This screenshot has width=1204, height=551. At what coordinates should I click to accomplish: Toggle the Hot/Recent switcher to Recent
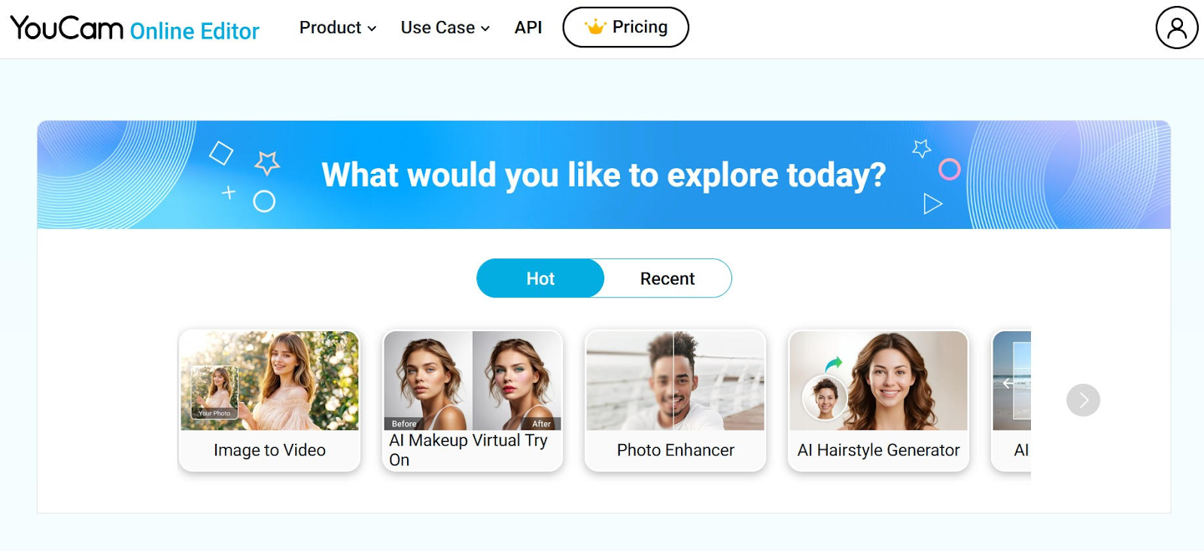click(667, 278)
